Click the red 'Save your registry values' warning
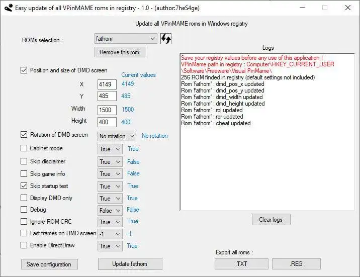The width and height of the screenshot is (360, 277). (x=252, y=58)
